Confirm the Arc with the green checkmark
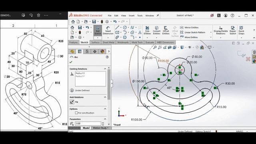Viewport: 256px width, 144px height. coord(71,62)
